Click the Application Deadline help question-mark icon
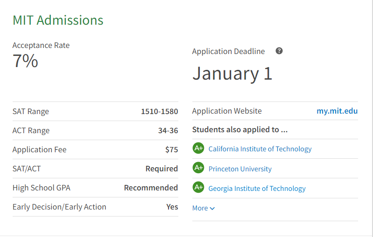The width and height of the screenshot is (373, 237). pos(279,51)
